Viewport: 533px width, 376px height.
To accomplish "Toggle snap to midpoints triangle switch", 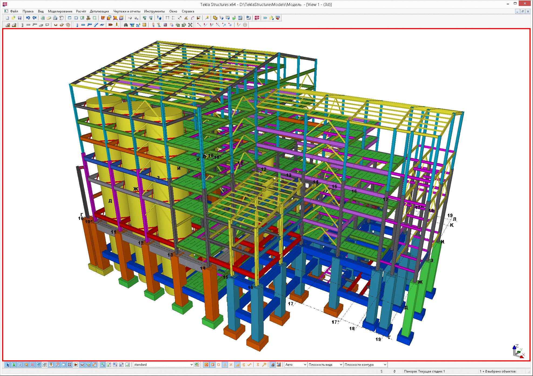I will click(225, 365).
